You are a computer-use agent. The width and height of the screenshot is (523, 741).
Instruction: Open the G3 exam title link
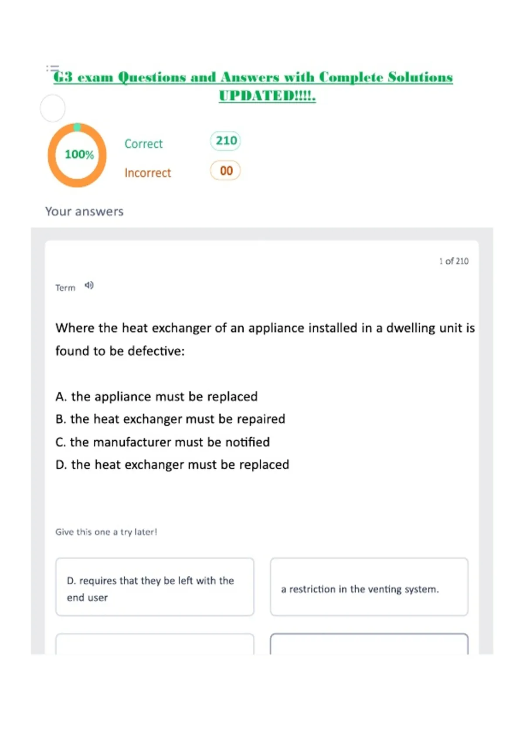(253, 77)
